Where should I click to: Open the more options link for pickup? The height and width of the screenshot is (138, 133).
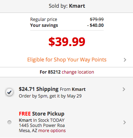point(52,131)
